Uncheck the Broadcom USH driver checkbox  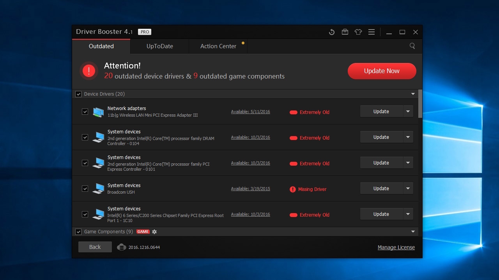point(85,189)
